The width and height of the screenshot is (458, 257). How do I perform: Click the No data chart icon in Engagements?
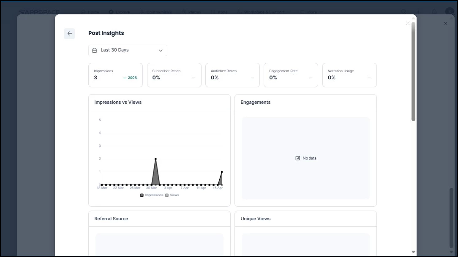[297, 158]
